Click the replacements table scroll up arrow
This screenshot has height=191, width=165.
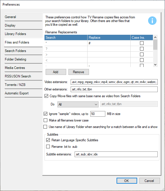click(x=155, y=37)
